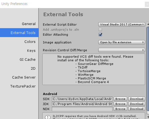Show Cache Server settings
This screenshot has height=119, width=149.
[x=24, y=77]
